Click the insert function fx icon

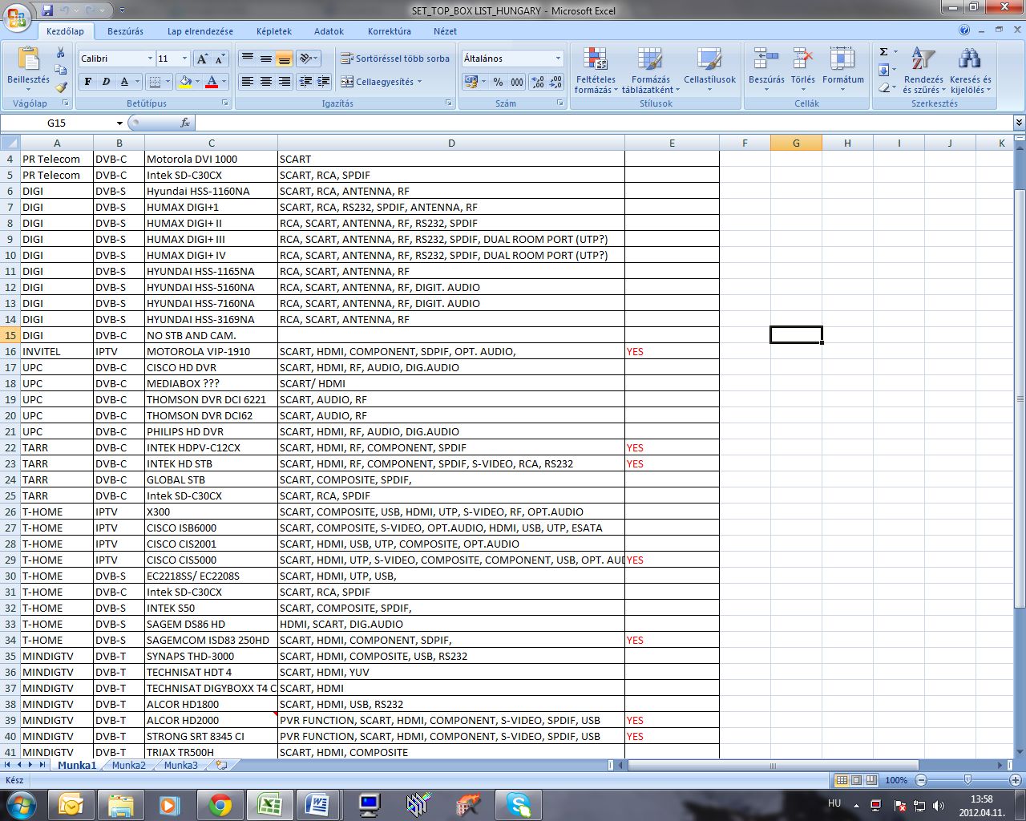pos(185,123)
